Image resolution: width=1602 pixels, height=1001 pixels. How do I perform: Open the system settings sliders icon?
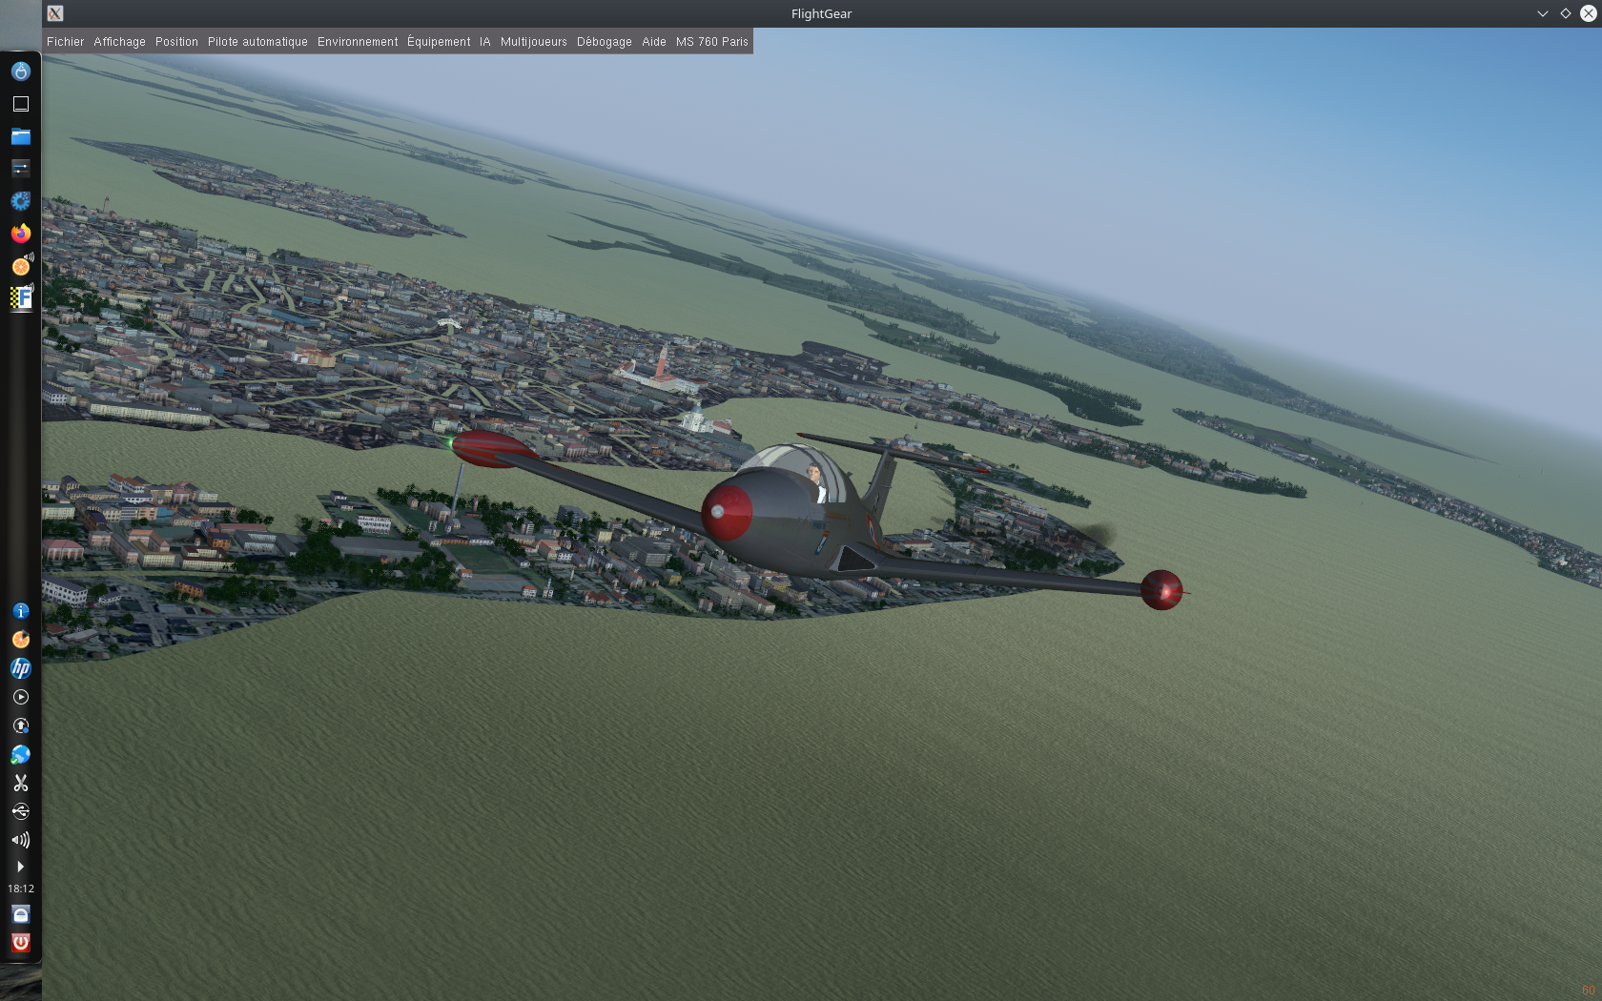20,169
